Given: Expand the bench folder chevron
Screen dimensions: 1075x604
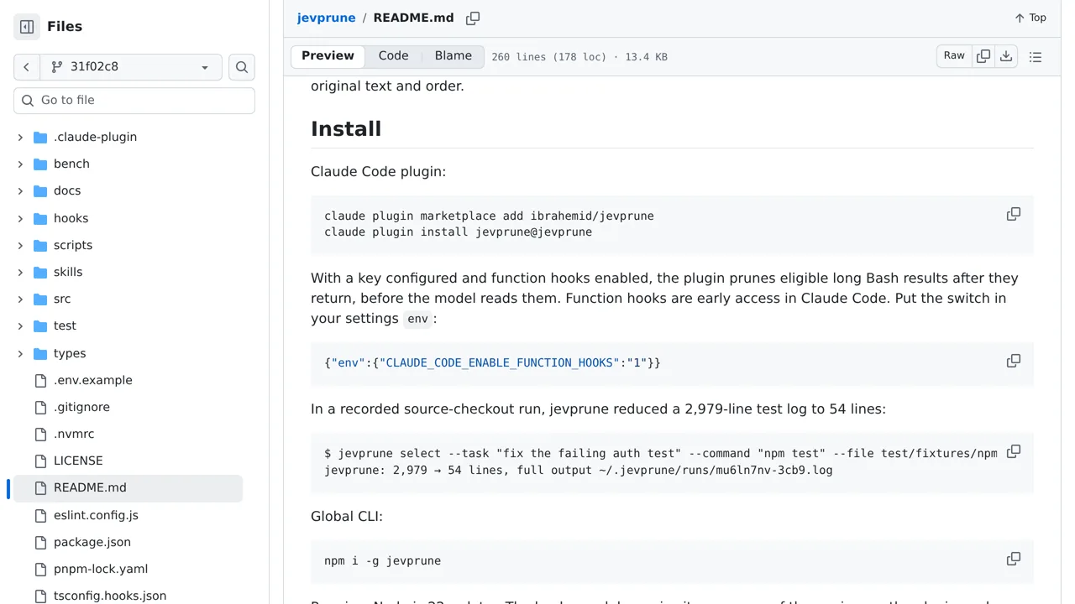Looking at the screenshot, I should pos(20,164).
